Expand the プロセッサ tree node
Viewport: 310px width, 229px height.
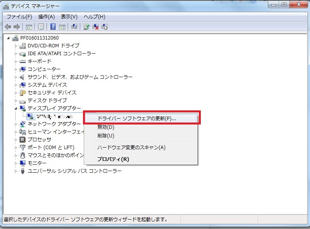[x=16, y=140]
